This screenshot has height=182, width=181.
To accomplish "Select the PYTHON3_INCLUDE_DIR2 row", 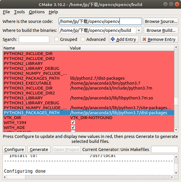I will point(88,93).
